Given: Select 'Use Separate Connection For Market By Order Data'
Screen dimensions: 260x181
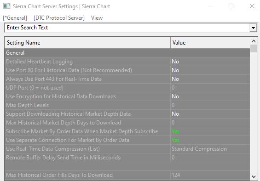Looking at the screenshot, I should click(x=68, y=140).
